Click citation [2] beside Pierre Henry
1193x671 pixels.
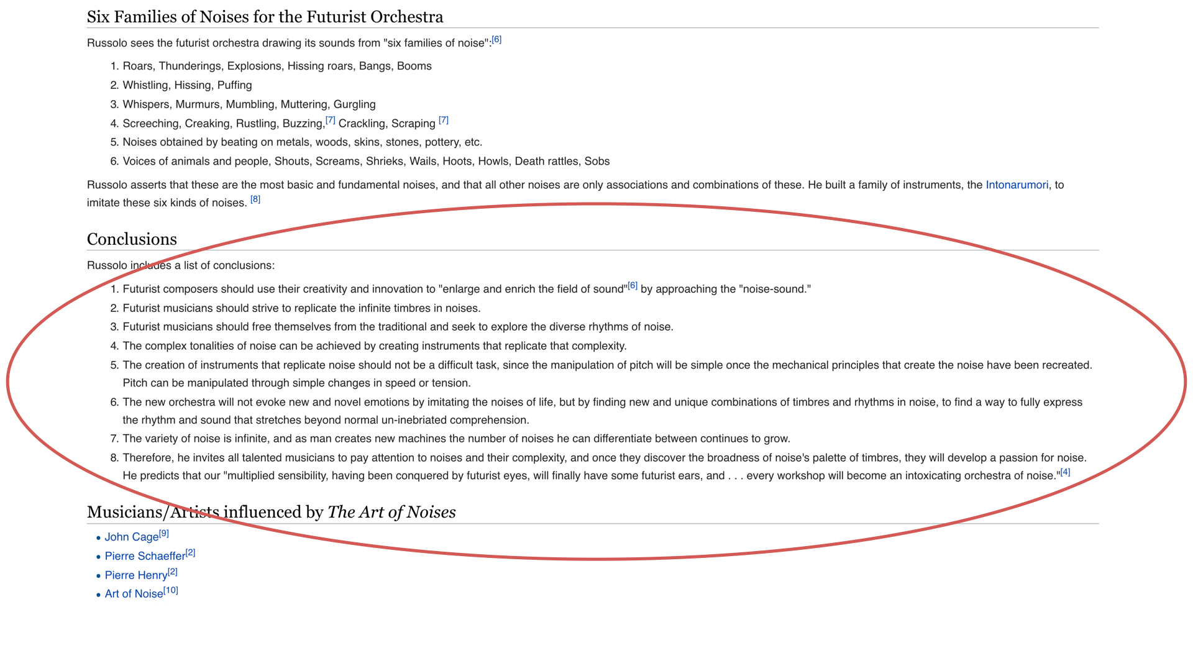click(173, 572)
